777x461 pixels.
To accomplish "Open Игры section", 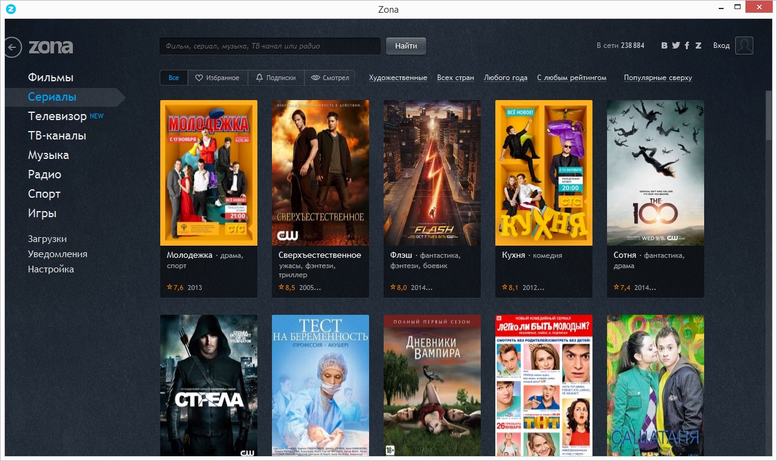I will point(42,214).
